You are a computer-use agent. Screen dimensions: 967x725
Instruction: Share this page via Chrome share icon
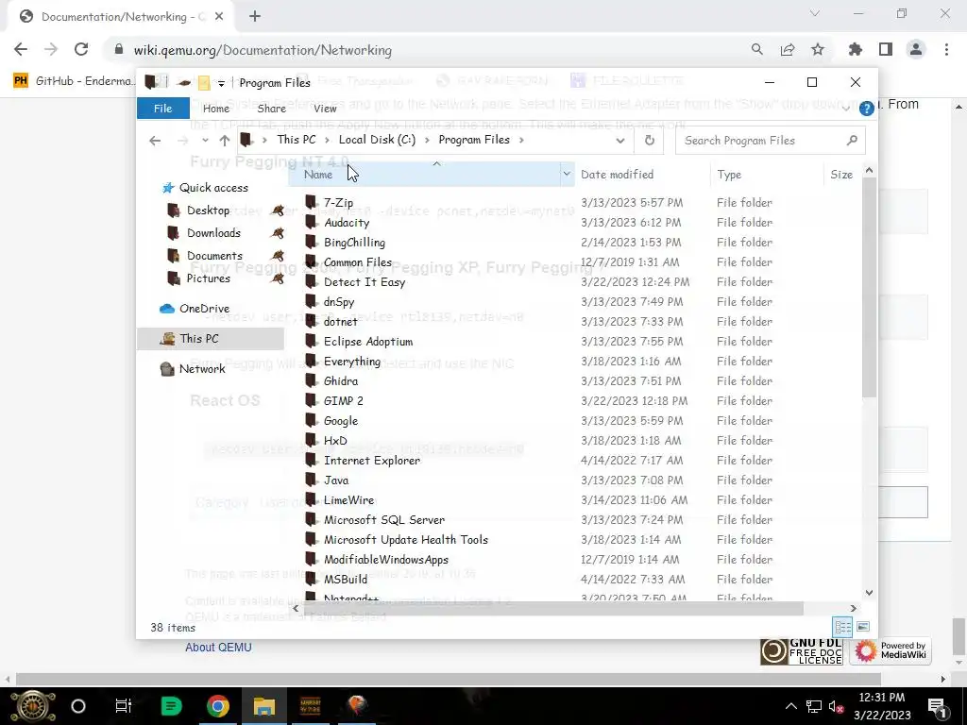tap(787, 49)
